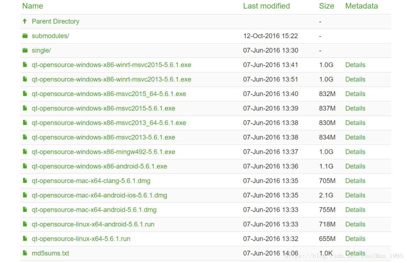This screenshot has width=407, height=263.
Task: Select the 705M size value
Action: click(x=327, y=181)
